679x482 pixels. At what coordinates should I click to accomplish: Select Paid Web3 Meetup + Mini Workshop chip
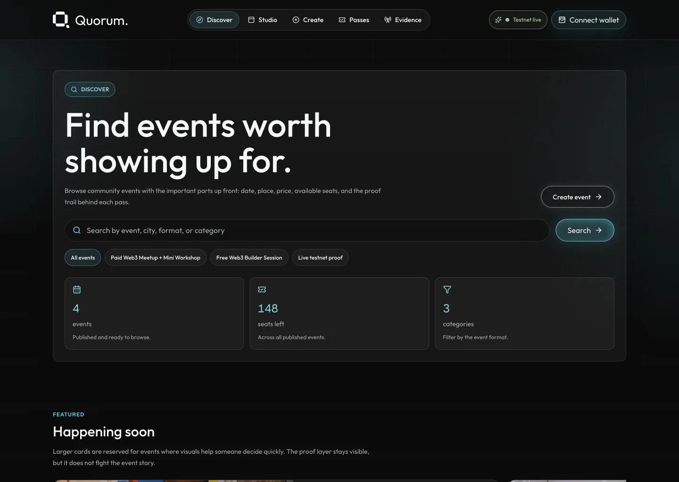tap(156, 257)
